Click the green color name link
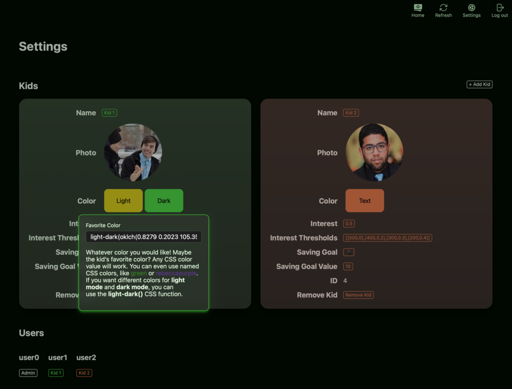The height and width of the screenshot is (389, 512). tap(139, 273)
